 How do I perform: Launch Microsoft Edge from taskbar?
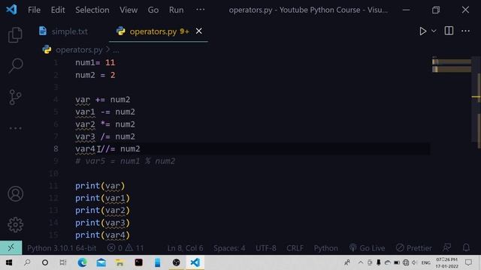pyautogui.click(x=82, y=262)
